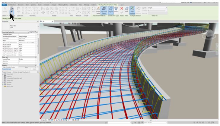
Task: Click the Type Properties icon in ribbon
Action: [x=12, y=8]
